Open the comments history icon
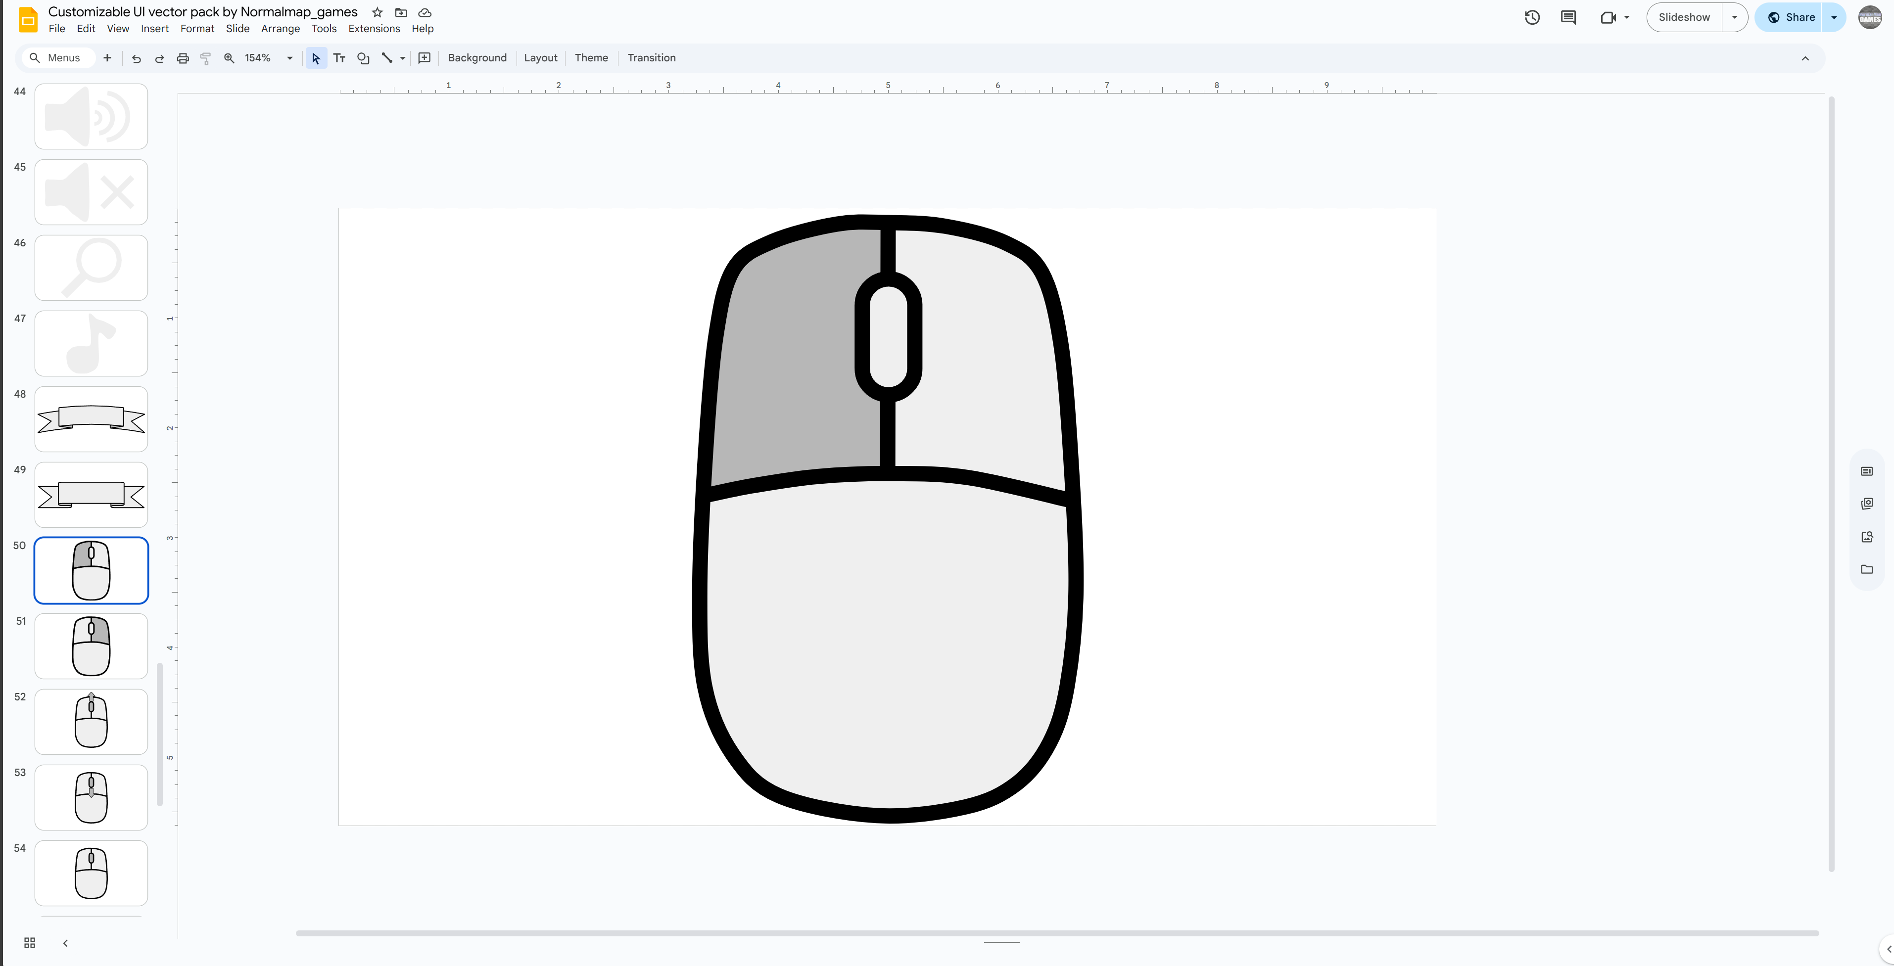Viewport: 1894px width, 966px height. [1568, 18]
